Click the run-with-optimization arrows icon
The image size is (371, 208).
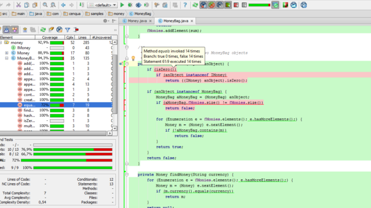tap(147, 5)
